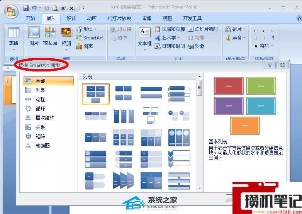Go to the 动画 ribbon tab

[92, 18]
